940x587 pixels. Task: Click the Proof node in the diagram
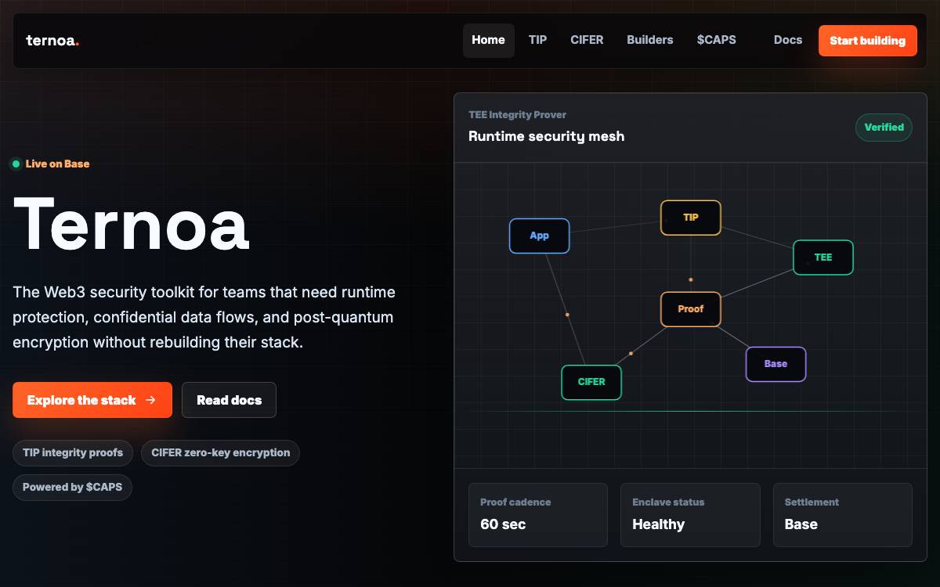691,309
